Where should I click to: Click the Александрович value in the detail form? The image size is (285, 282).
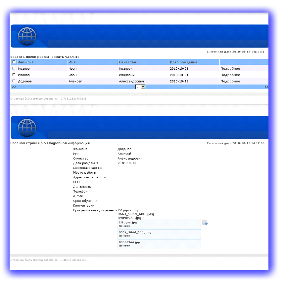click(130, 158)
